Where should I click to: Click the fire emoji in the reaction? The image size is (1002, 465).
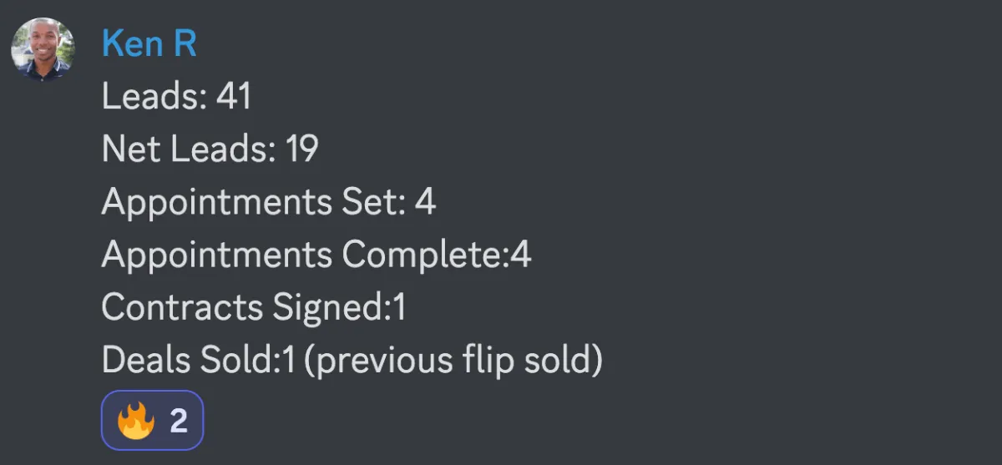135,422
